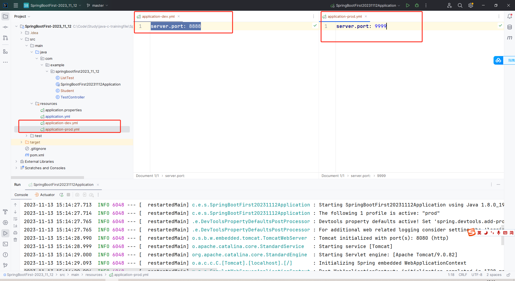Print console output icon

15,233
